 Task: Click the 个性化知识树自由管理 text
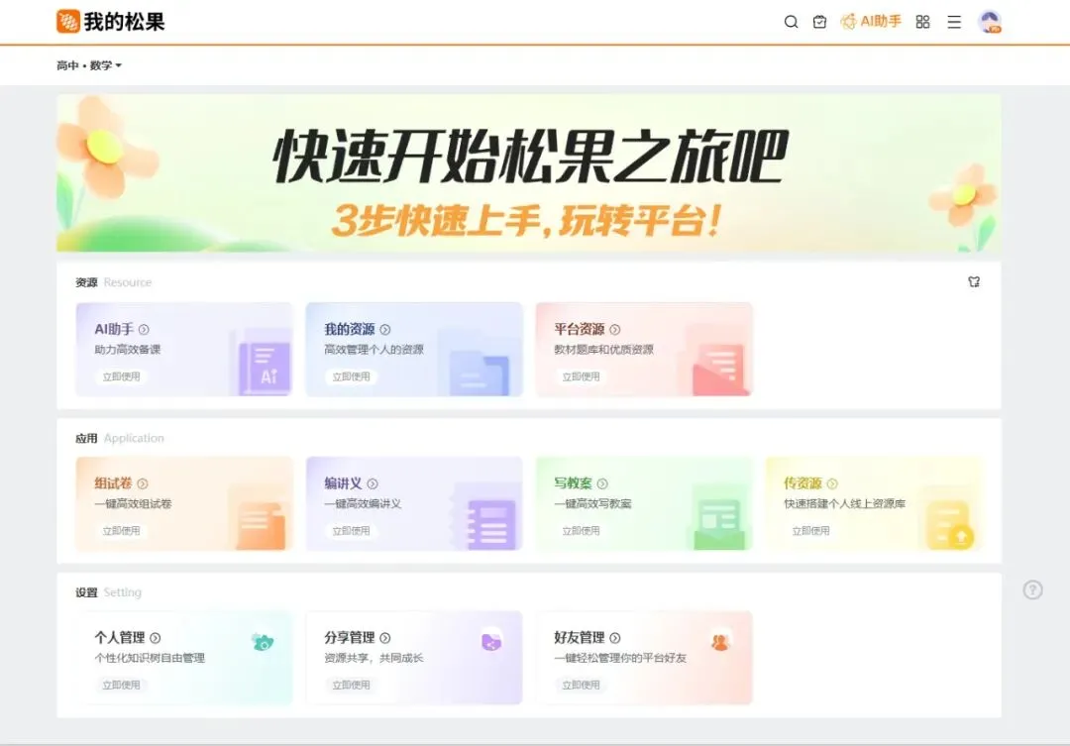[150, 658]
